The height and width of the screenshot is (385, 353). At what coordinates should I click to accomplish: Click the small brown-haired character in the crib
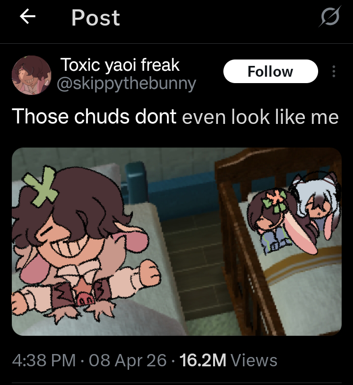click(272, 221)
